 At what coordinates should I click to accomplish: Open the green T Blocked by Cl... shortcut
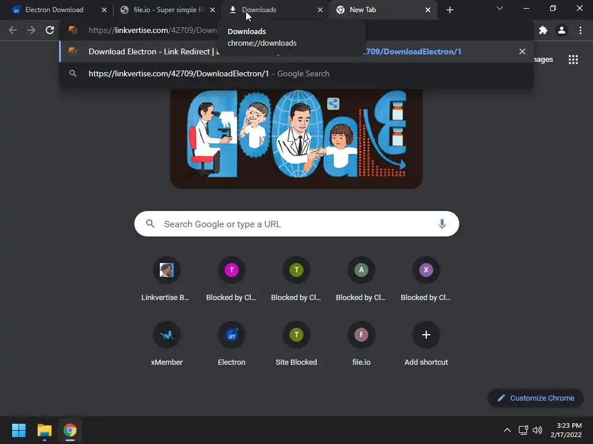coord(296,279)
